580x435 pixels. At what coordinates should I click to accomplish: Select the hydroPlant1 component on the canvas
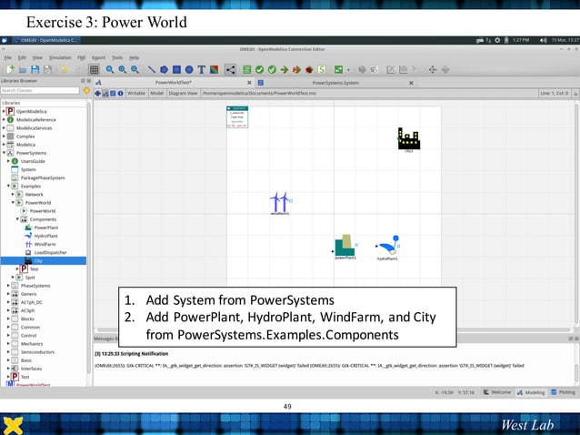point(388,246)
